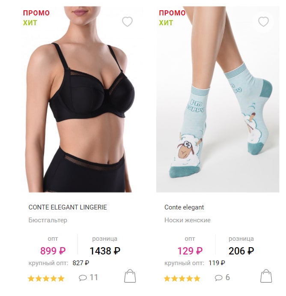The height and width of the screenshot is (296, 286).
Task: Open the Бюстгальтер product title
Action: point(48,220)
